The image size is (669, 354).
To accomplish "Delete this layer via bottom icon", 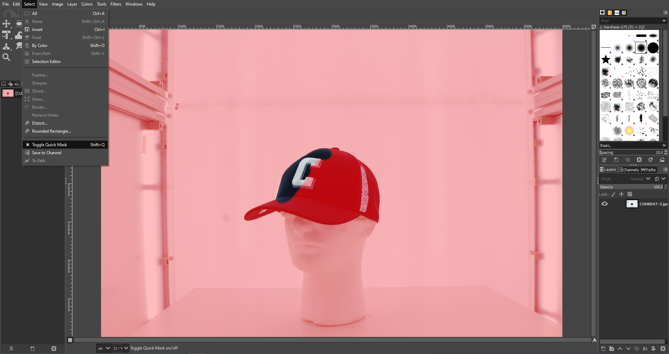I will pos(663,349).
